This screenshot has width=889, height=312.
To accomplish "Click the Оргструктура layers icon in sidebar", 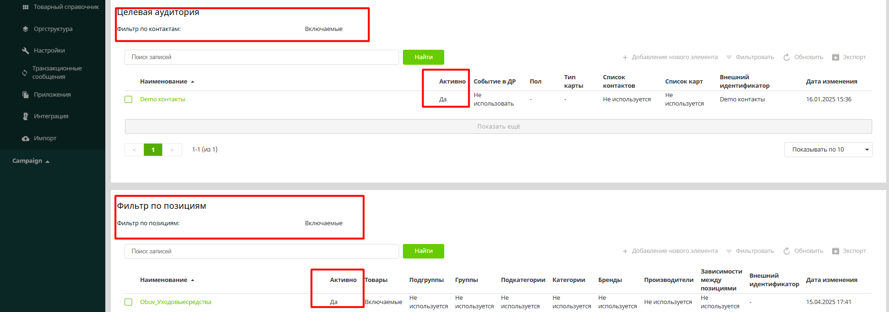I will (x=25, y=29).
